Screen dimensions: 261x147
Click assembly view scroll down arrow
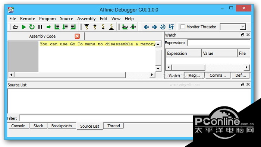click(158, 68)
